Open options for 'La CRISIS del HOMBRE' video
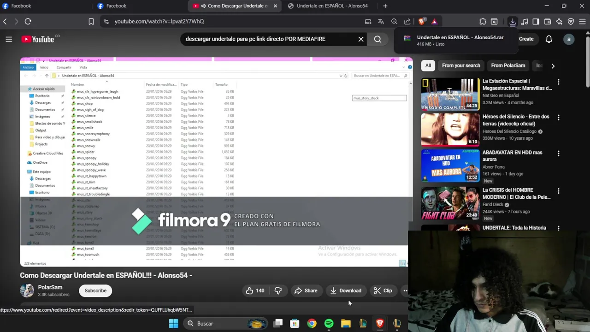 [x=558, y=191]
